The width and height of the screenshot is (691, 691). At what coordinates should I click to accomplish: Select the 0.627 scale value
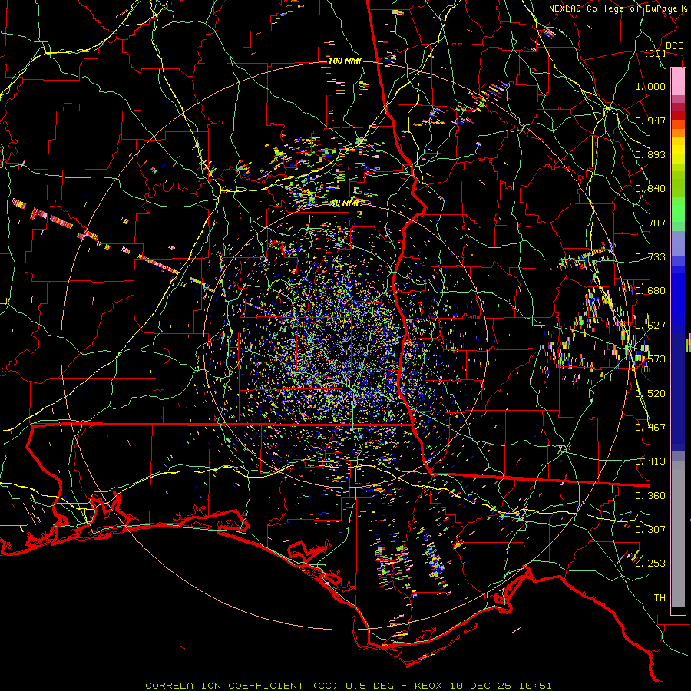click(x=650, y=326)
